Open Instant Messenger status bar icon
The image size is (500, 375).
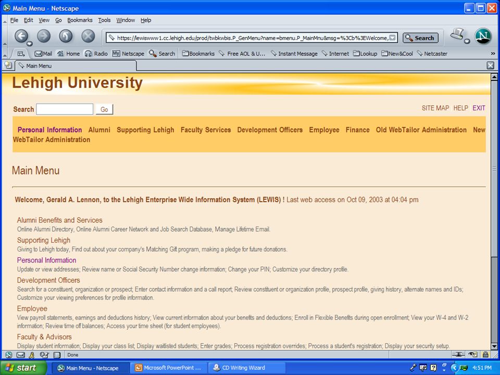pyautogui.click(x=32, y=355)
